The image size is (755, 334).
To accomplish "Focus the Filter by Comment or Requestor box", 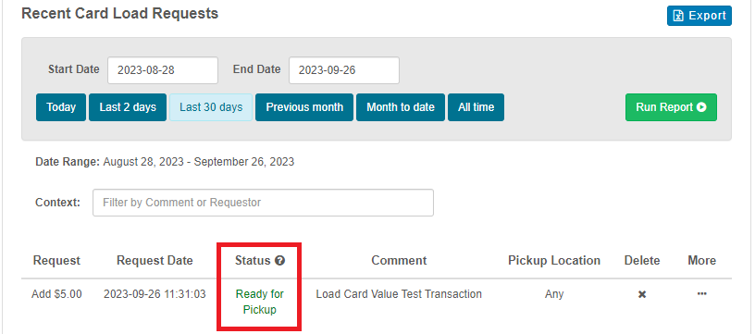I will (x=263, y=203).
